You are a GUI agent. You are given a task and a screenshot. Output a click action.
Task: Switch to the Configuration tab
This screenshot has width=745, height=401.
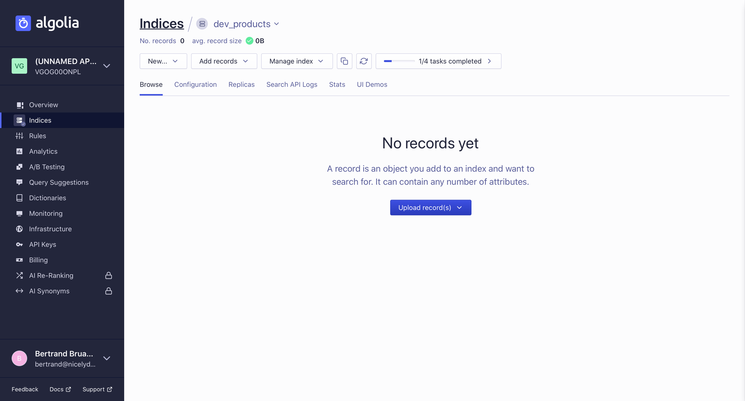pos(196,84)
